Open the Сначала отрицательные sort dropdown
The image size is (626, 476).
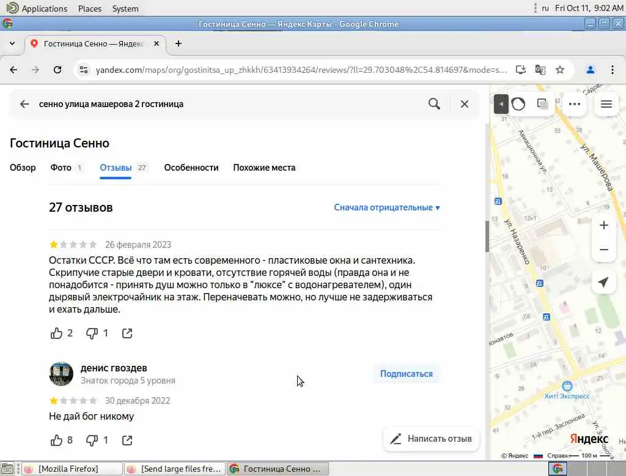(x=387, y=207)
